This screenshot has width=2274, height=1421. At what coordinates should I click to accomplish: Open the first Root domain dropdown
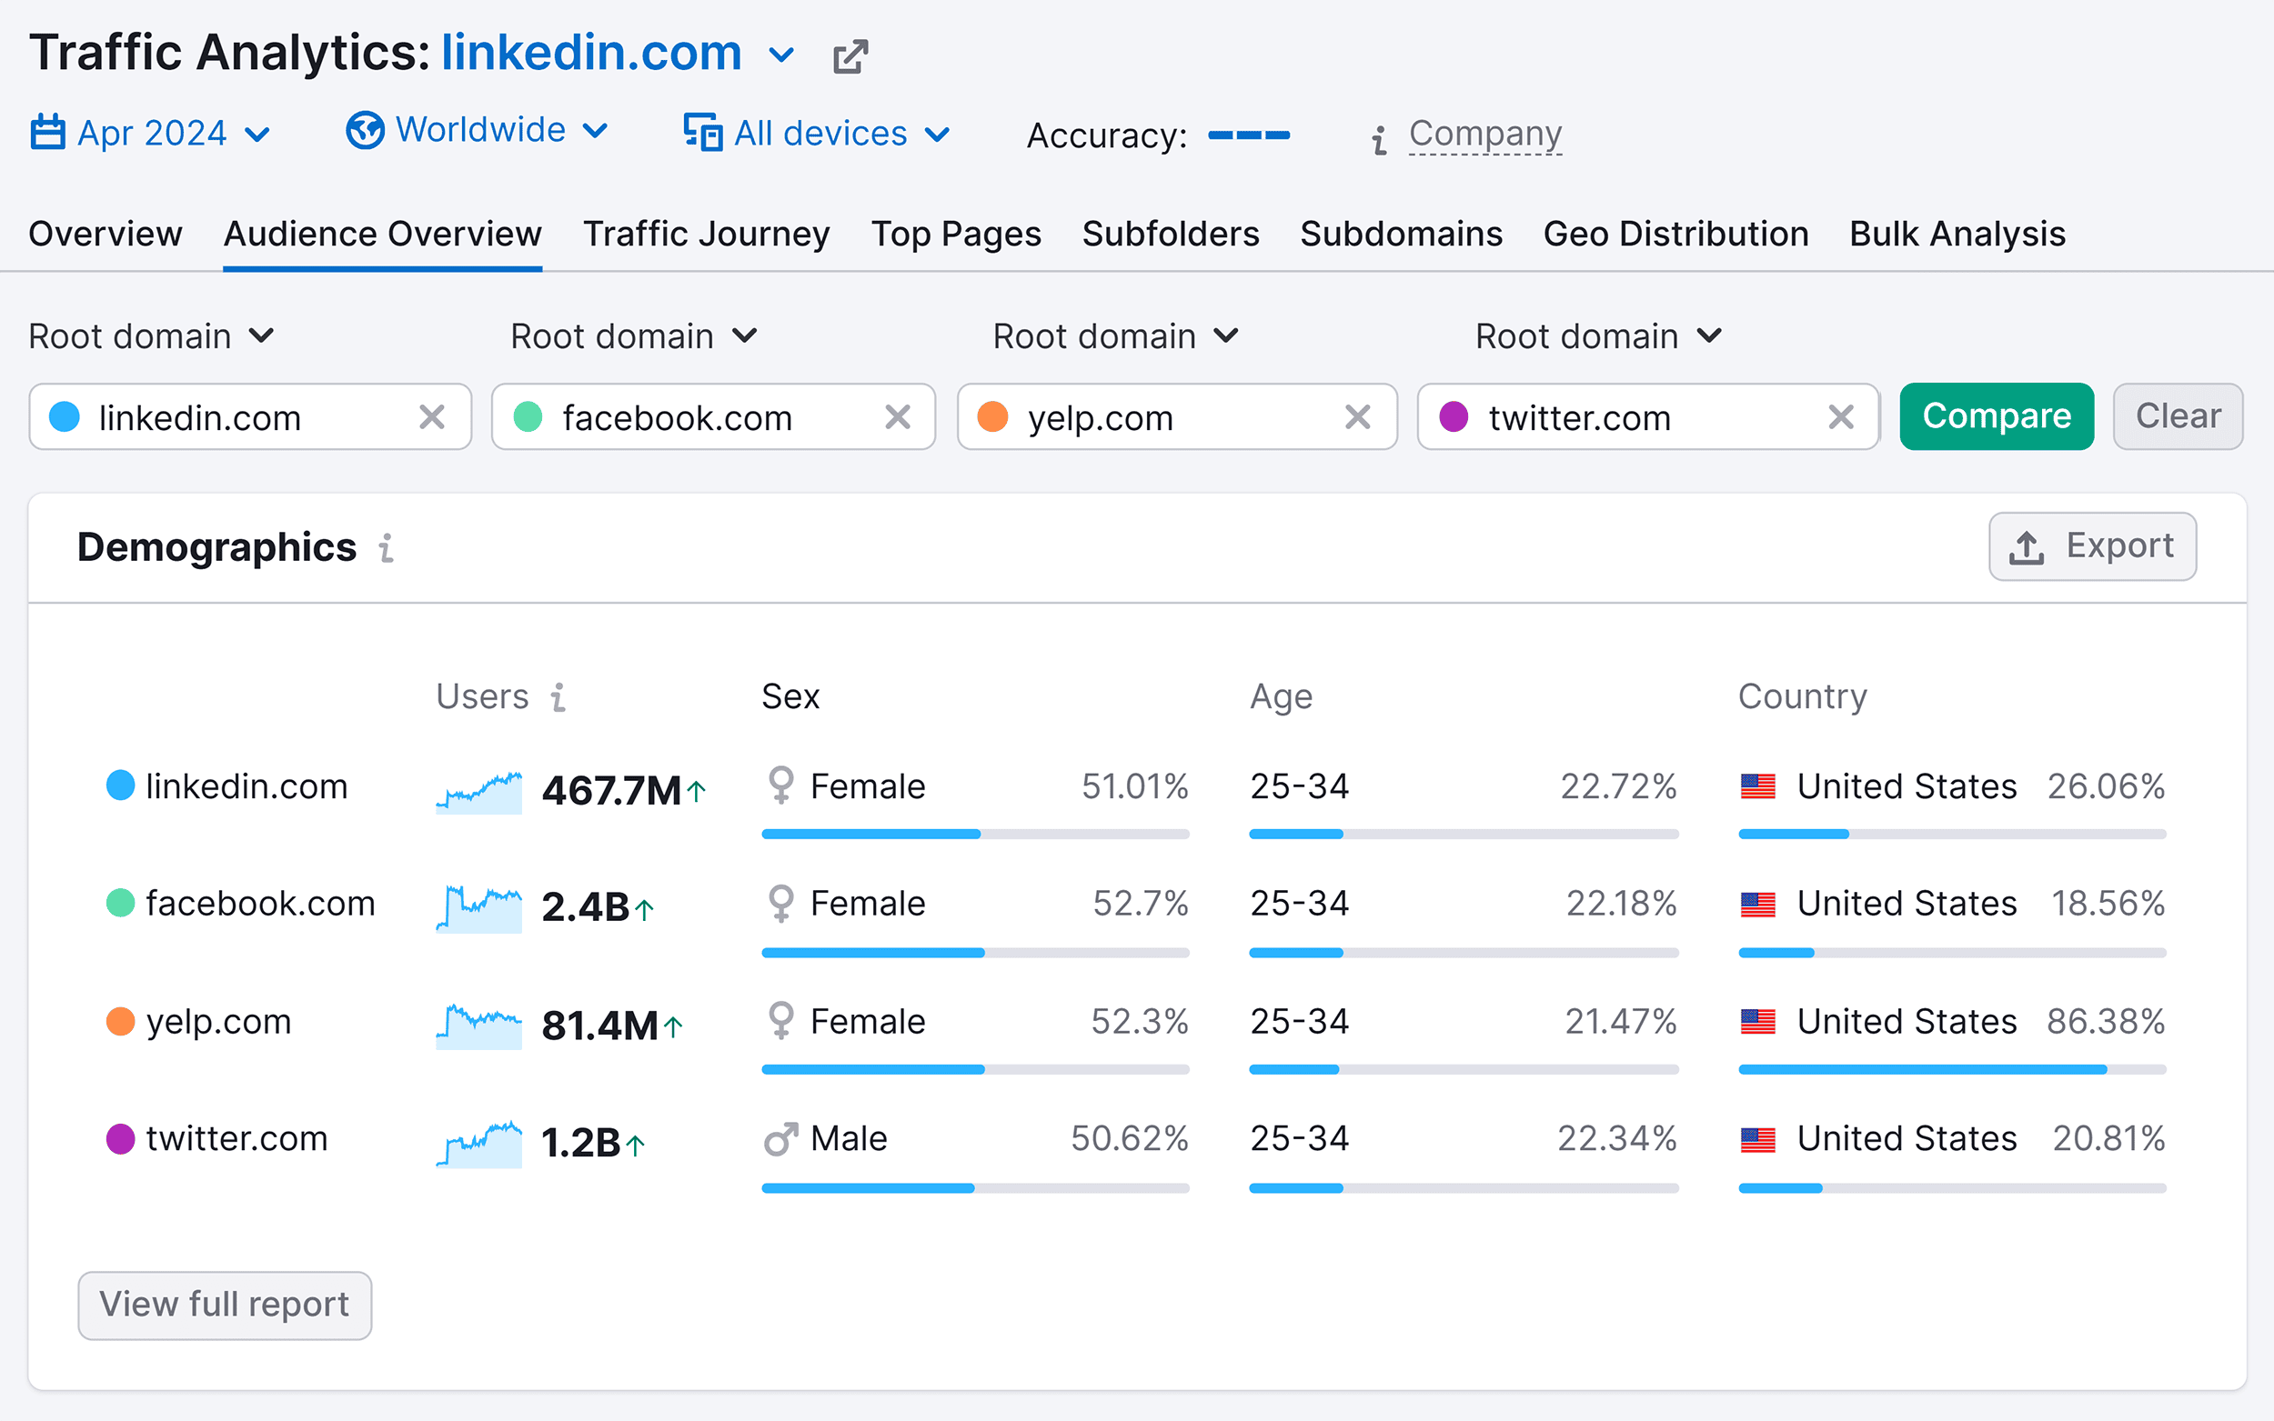150,335
